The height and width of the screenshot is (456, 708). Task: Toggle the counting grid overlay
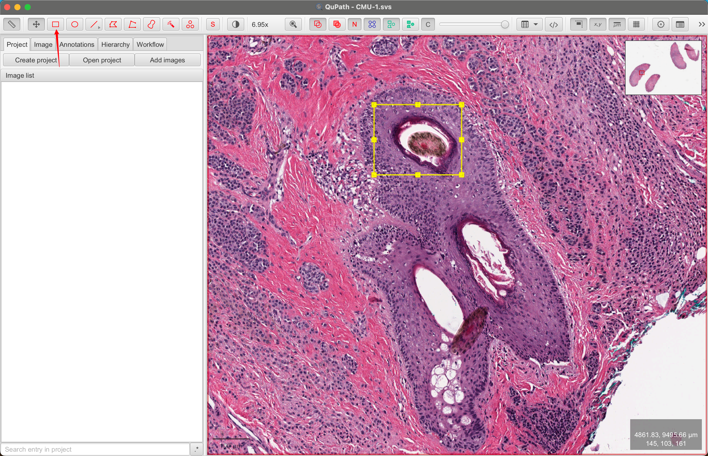coord(636,24)
